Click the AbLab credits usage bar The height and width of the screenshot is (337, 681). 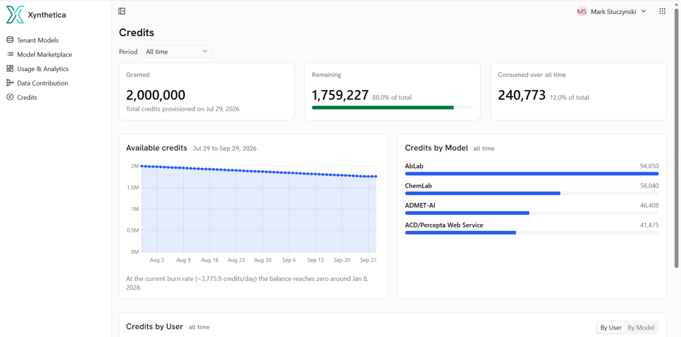tap(532, 174)
